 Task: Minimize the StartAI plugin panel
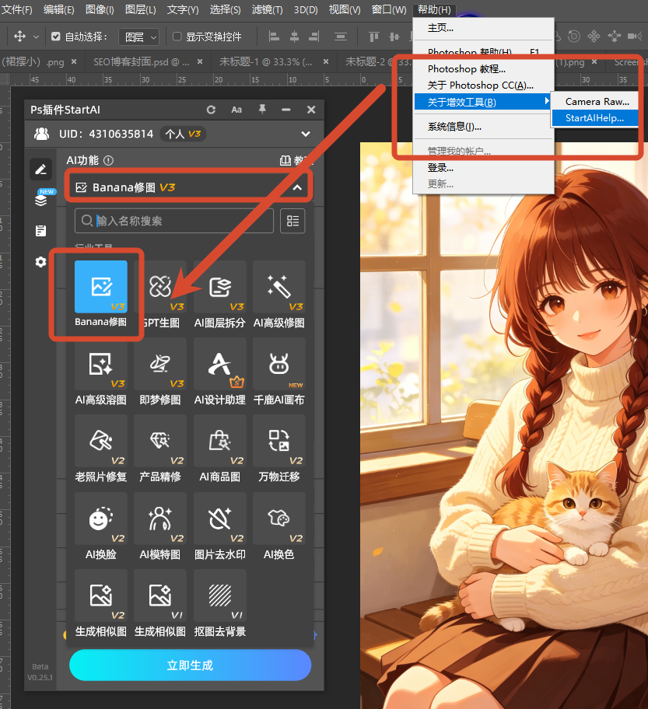click(x=286, y=110)
